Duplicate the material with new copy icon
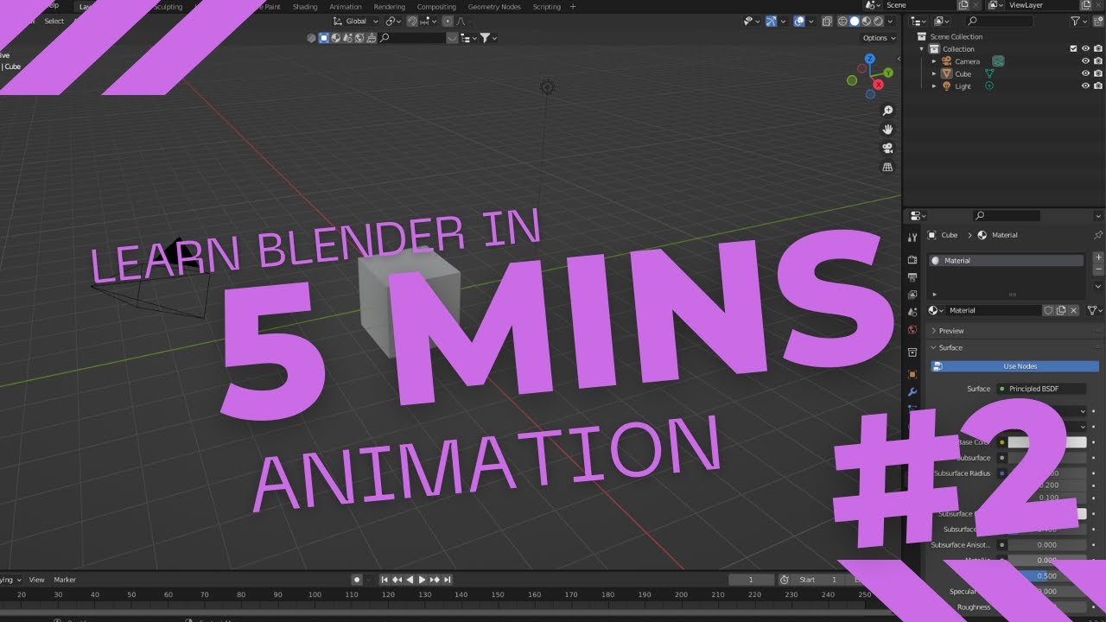 [x=1061, y=310]
